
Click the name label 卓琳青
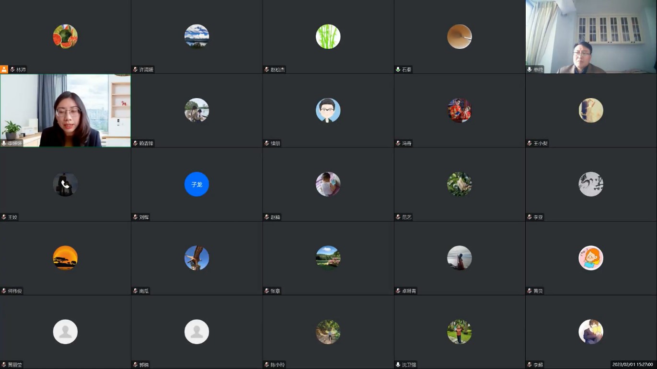(409, 291)
